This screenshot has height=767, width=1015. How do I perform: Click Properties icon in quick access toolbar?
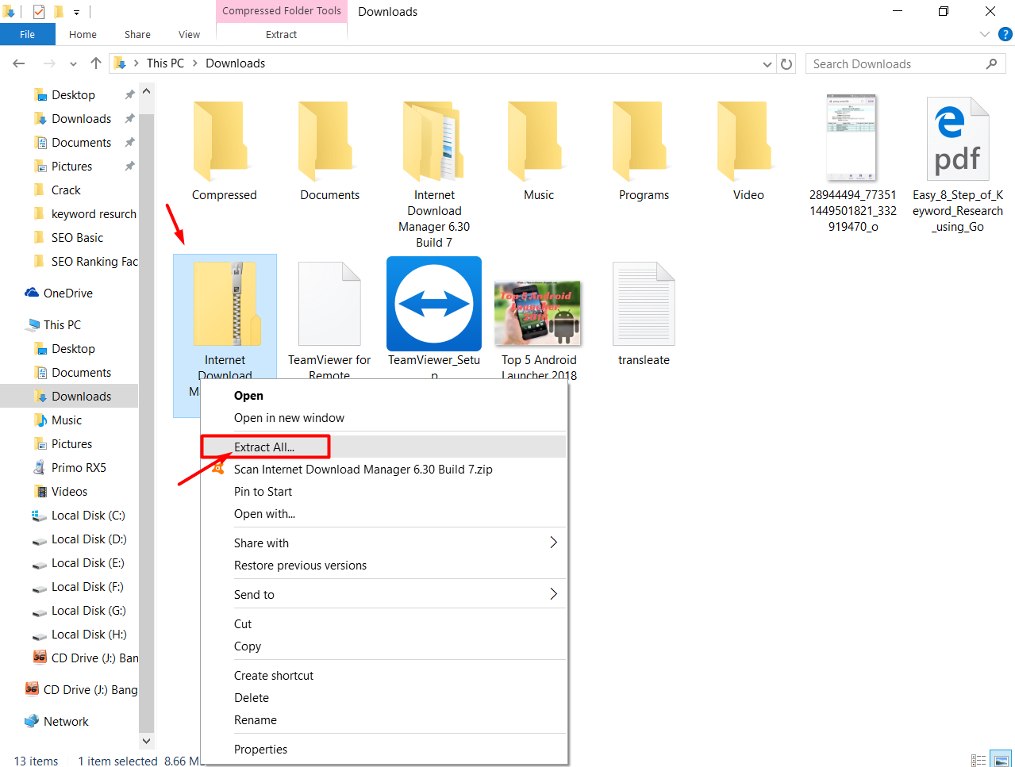[39, 12]
